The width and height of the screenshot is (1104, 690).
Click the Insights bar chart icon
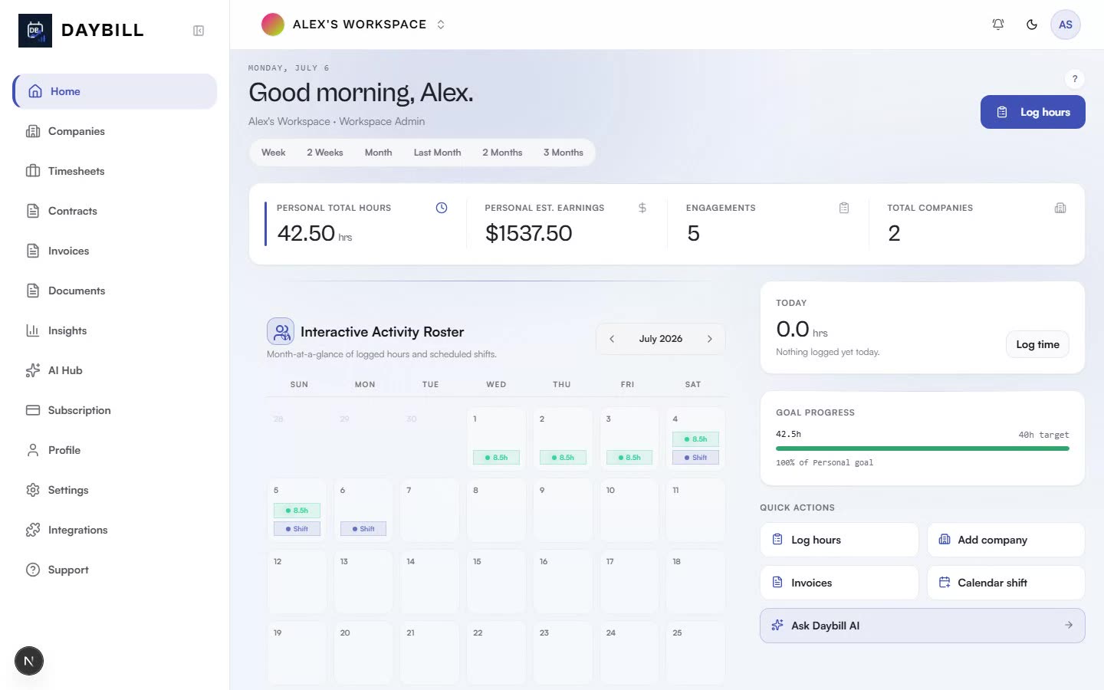click(x=33, y=330)
